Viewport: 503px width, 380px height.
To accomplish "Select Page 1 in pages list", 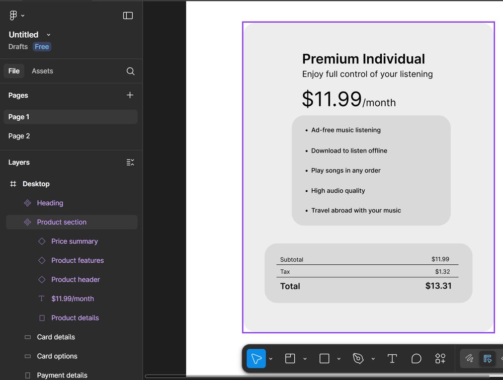I will (70, 117).
